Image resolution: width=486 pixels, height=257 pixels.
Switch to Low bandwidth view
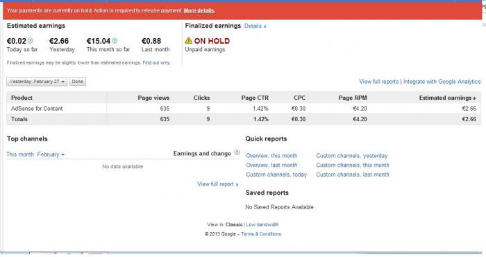pos(262,224)
